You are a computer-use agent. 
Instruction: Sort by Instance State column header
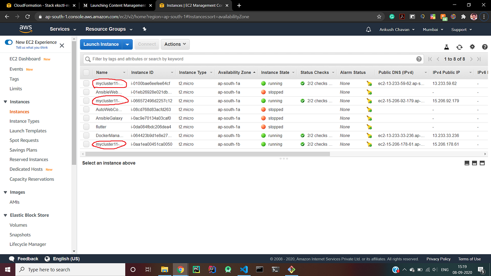click(277, 73)
